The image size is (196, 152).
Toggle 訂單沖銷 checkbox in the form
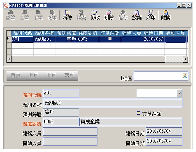(139, 113)
